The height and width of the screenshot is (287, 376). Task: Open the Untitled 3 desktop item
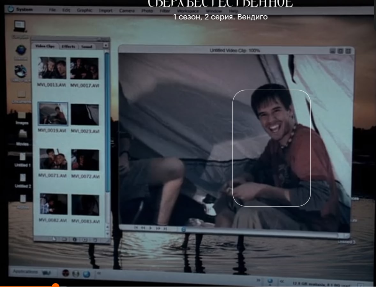point(346,242)
